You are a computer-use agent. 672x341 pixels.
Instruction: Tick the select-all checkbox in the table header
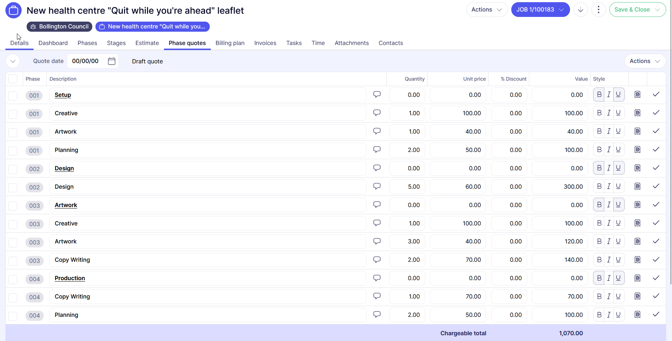pyautogui.click(x=13, y=79)
